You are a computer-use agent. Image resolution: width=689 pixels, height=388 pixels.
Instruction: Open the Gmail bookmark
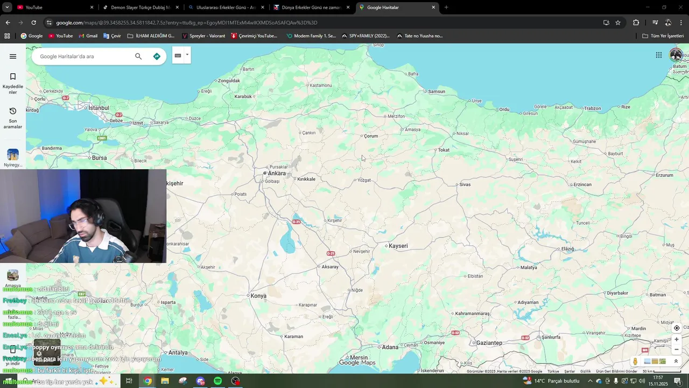click(88, 36)
